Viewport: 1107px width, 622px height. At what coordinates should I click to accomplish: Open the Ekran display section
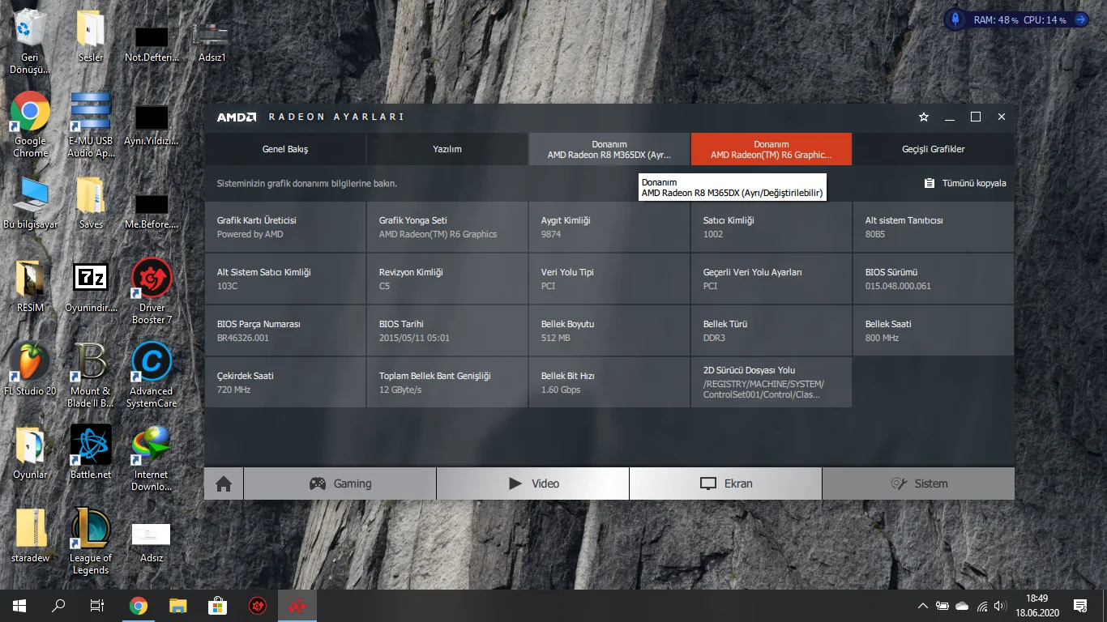tap(725, 484)
